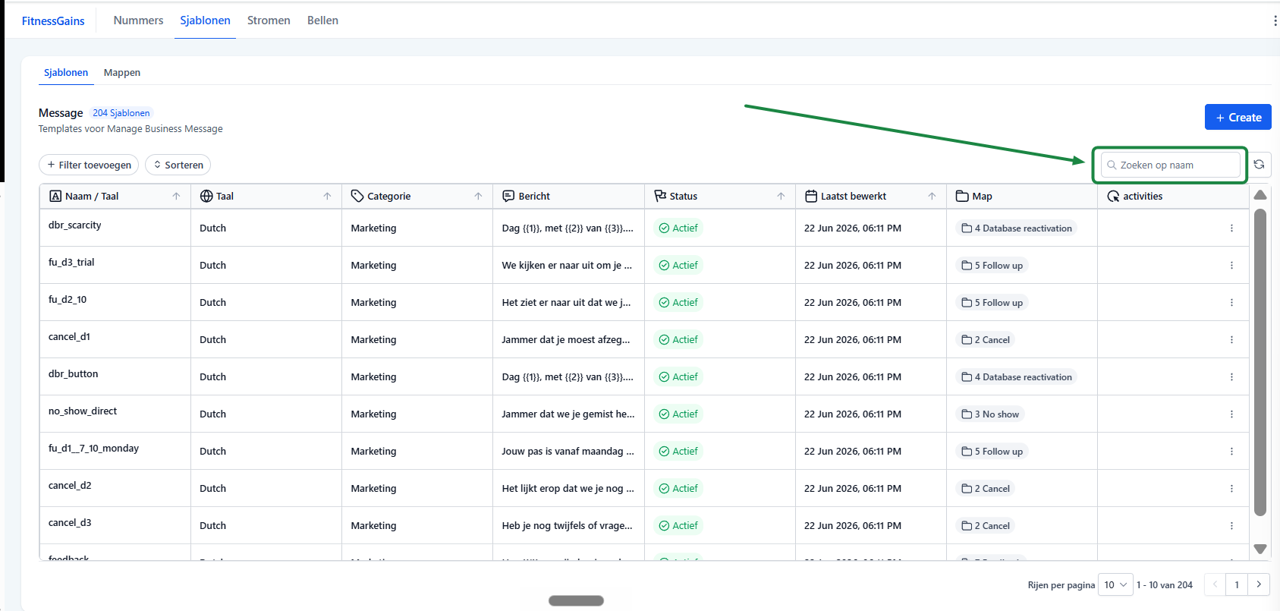Open the kebab menu for fu_d2_10 row
This screenshot has width=1280, height=611.
[x=1231, y=302]
